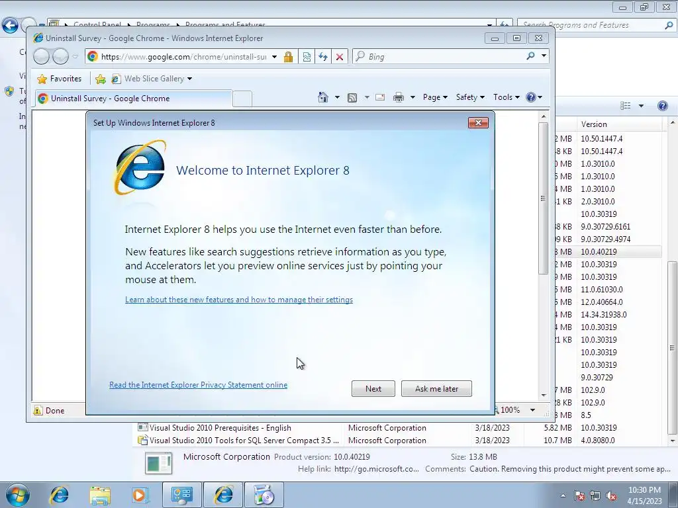678x508 pixels.
Task: Switch to the installer disc taskbar button
Action: (264, 495)
